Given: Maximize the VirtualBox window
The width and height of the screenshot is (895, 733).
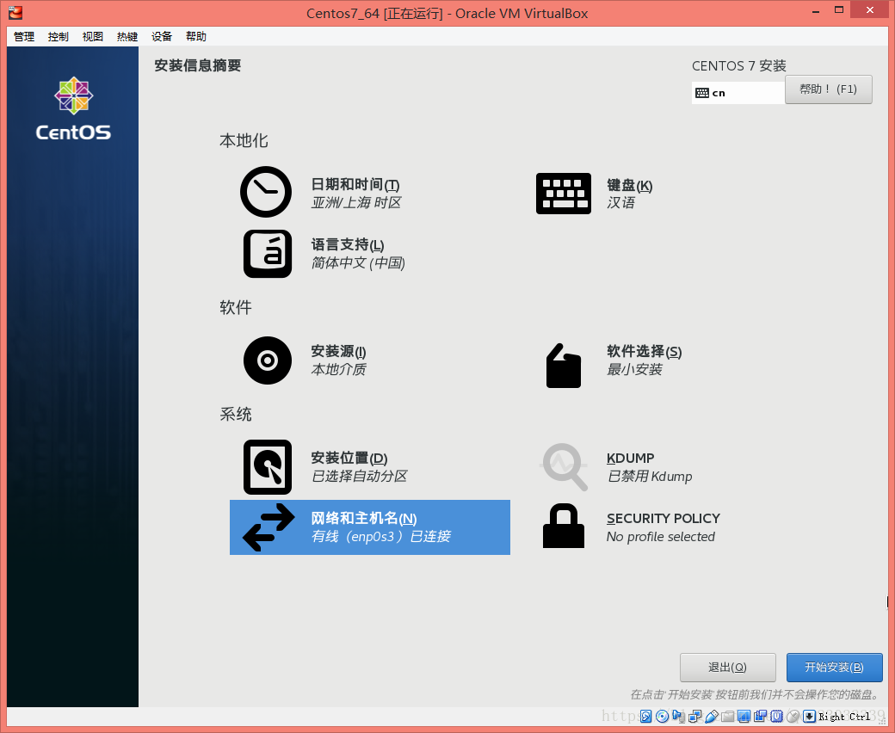Looking at the screenshot, I should 838,10.
